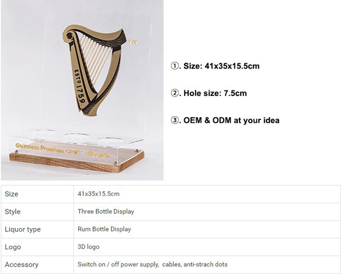Click the TM mark beside harp
Image resolution: width=343 pixels, height=276 pixels.
[133, 42]
